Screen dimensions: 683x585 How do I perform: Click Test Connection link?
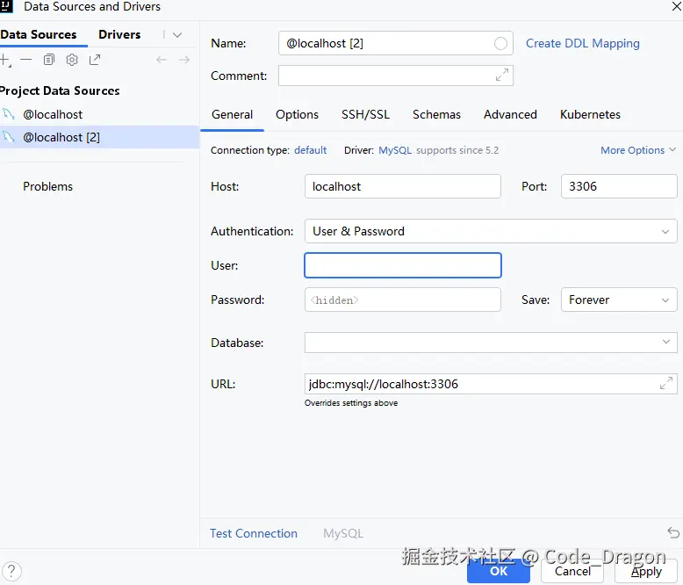[x=254, y=533]
